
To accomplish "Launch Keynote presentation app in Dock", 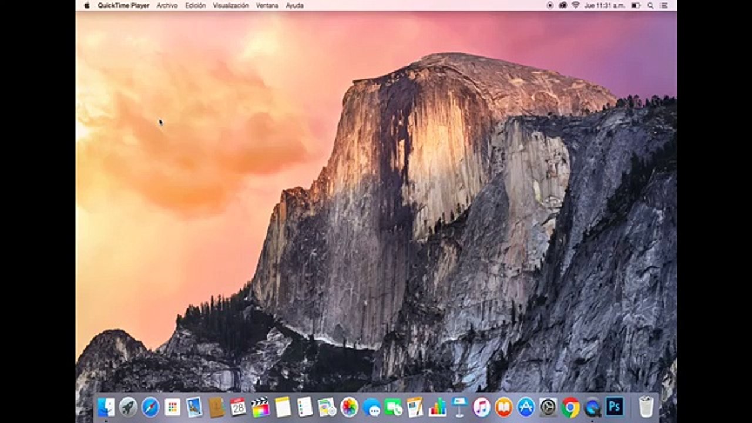I will [459, 407].
